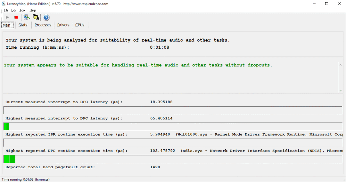Screen dimensions: 346x182
Task: Maximize the LatencyMon window
Action: pos(326,4)
